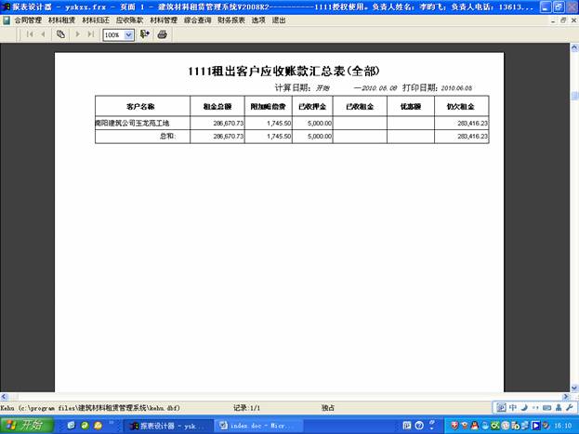Screen dimensions: 579x434
Task: Open the 合同管理 menu
Action: point(28,19)
